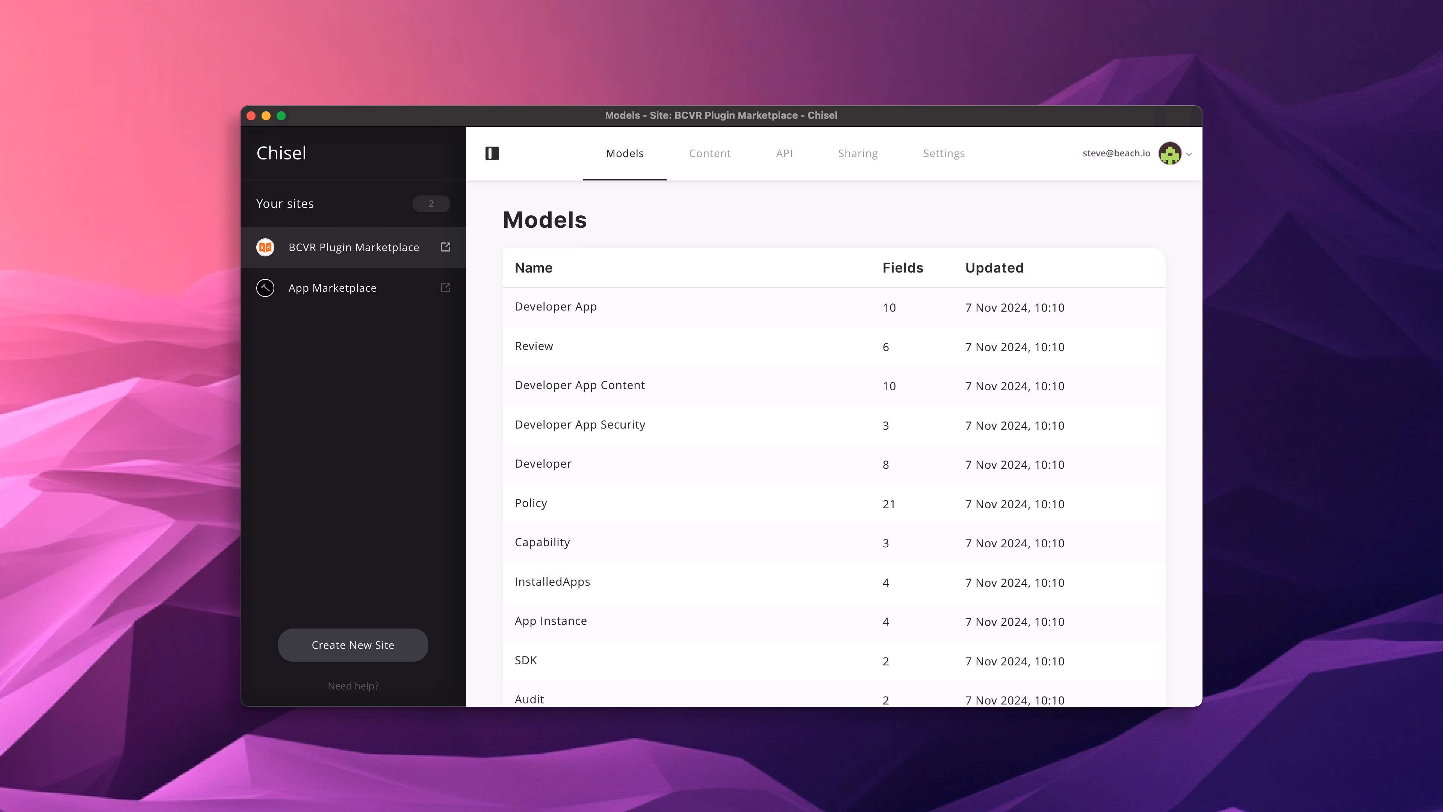Click the Need help? link
Viewport: 1443px width, 812px height.
tap(353, 686)
